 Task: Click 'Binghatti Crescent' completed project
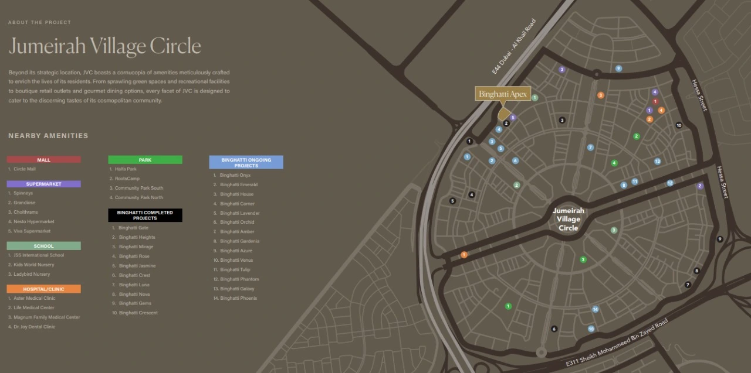138,313
